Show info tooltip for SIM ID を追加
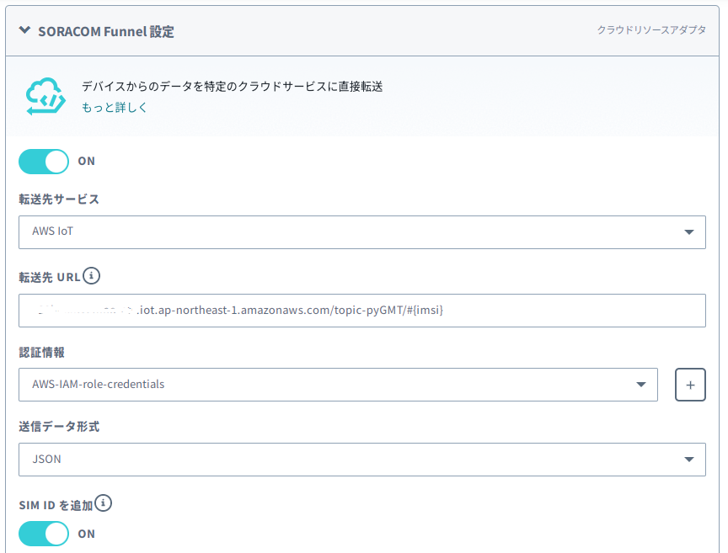The image size is (728, 553). [103, 503]
